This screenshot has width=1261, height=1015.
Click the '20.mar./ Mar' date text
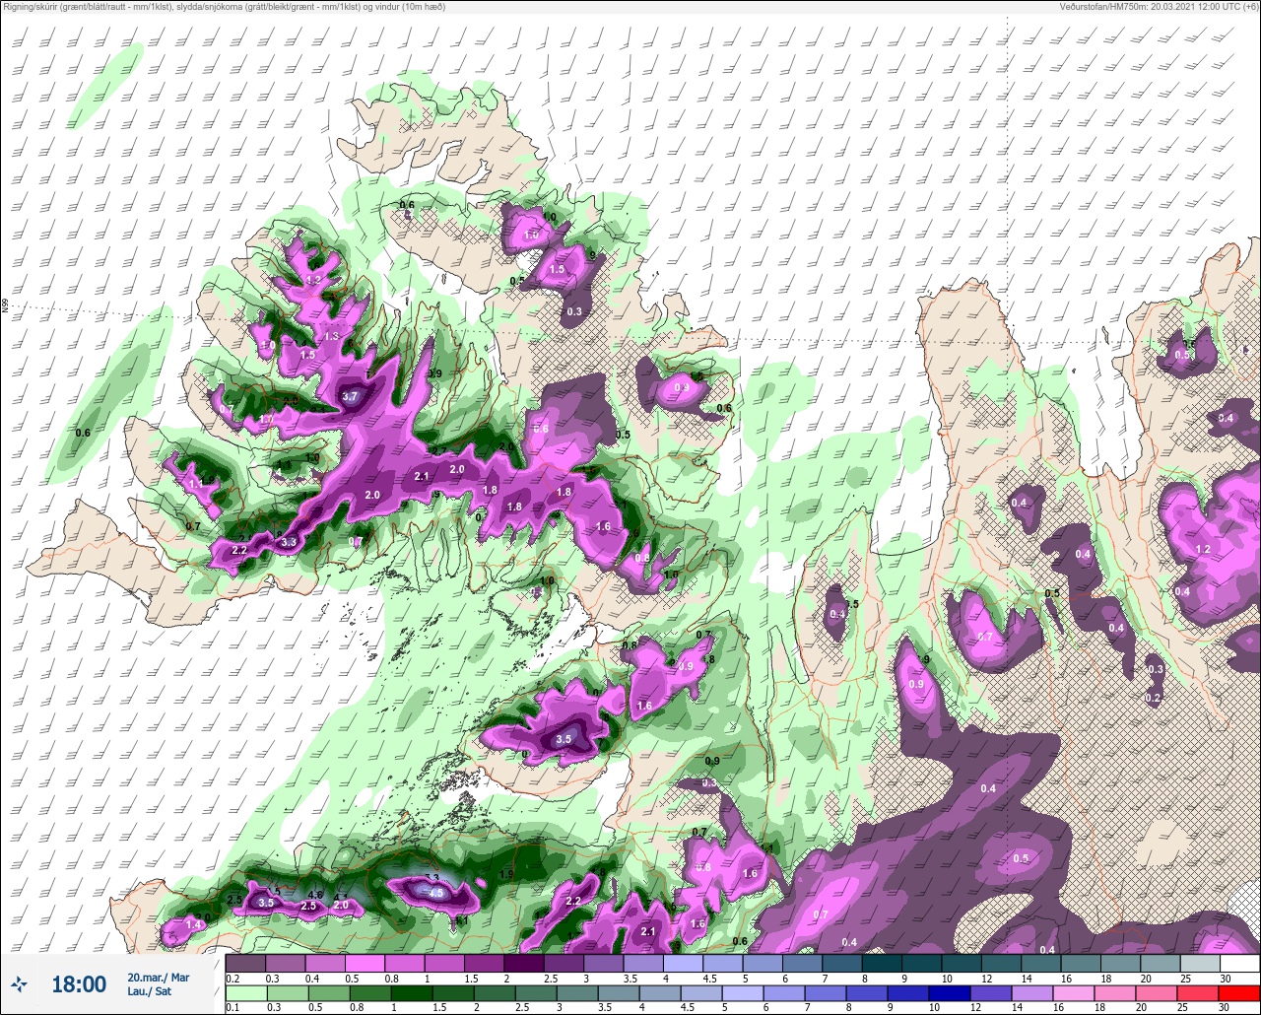[159, 978]
